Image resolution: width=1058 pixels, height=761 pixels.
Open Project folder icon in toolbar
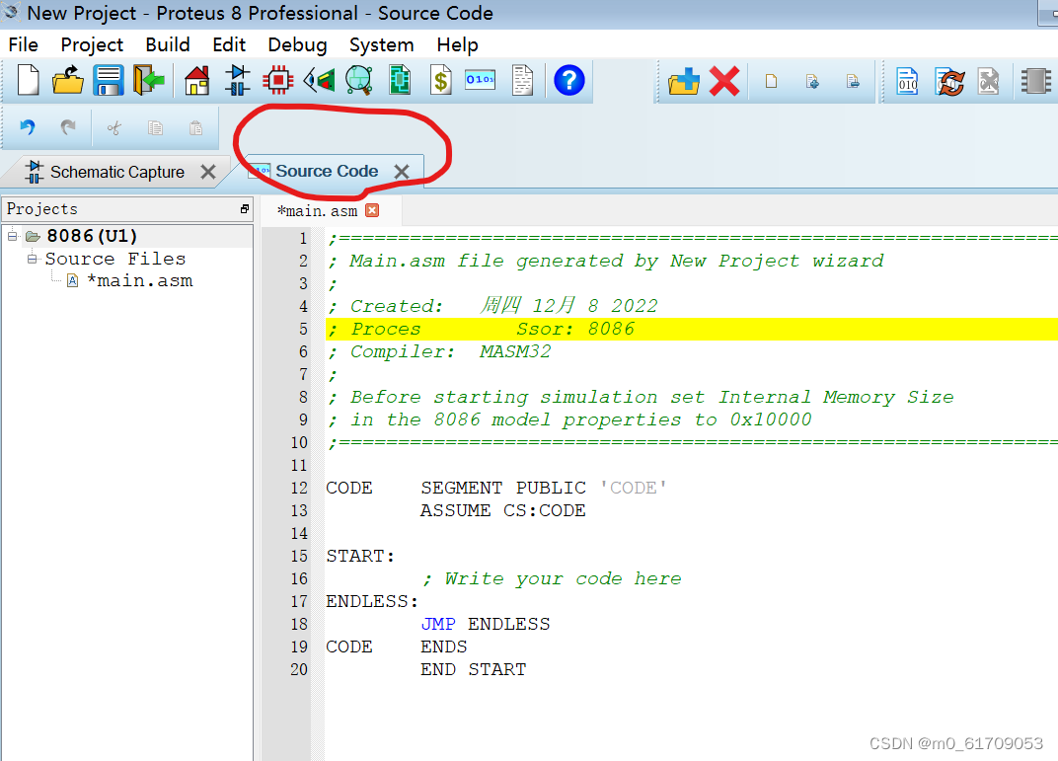68,80
